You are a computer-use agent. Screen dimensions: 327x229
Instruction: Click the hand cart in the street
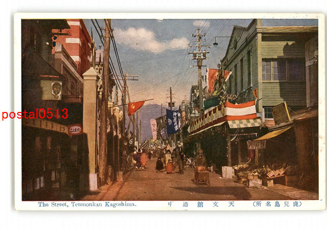[x=202, y=176]
